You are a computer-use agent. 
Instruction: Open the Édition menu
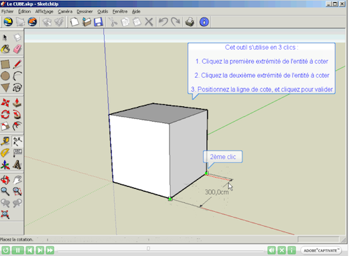pyautogui.click(x=24, y=11)
